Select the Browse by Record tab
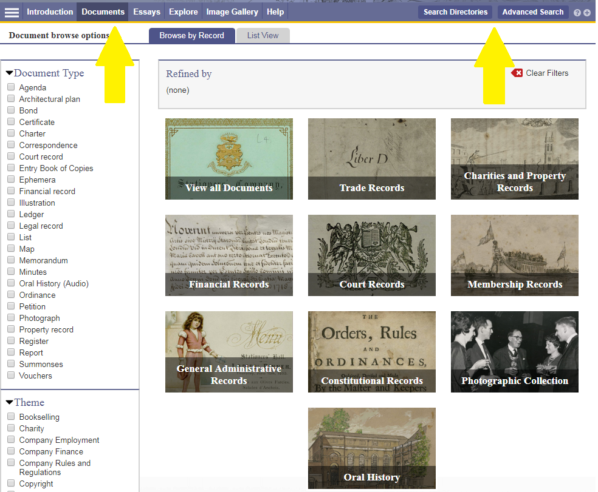598x492 pixels. pos(191,36)
